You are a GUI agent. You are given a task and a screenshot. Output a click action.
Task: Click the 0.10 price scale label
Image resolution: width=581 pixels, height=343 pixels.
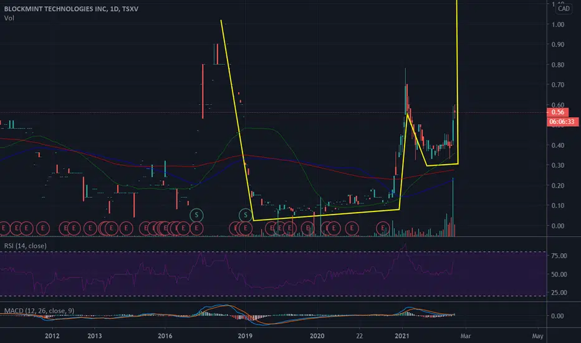point(558,206)
